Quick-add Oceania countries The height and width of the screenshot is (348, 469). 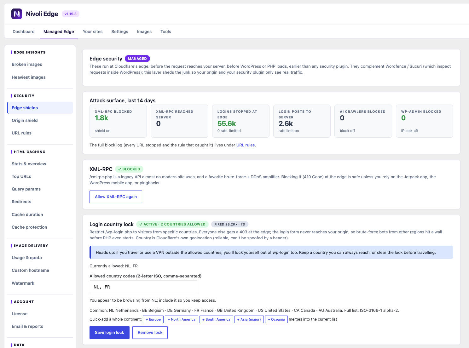pyautogui.click(x=276, y=319)
